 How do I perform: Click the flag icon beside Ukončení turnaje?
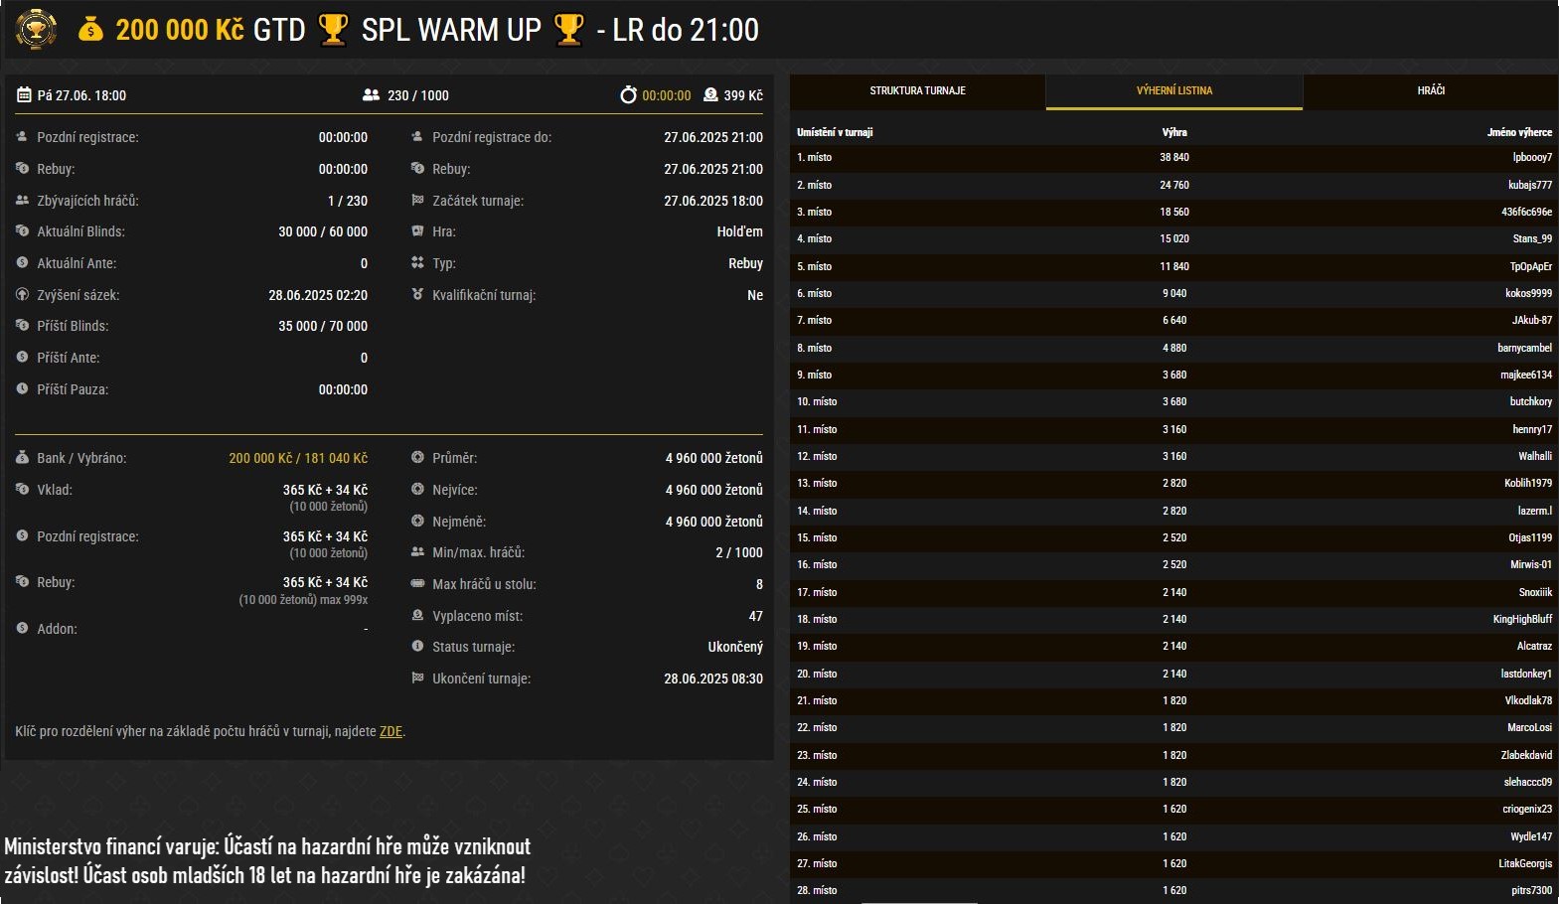pyautogui.click(x=417, y=678)
